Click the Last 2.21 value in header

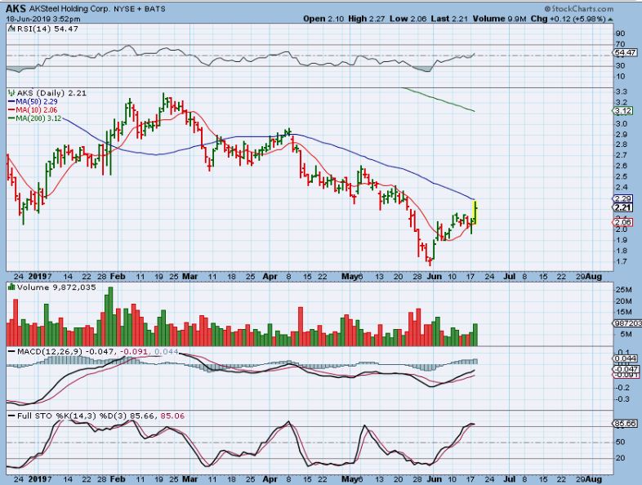tap(449, 19)
